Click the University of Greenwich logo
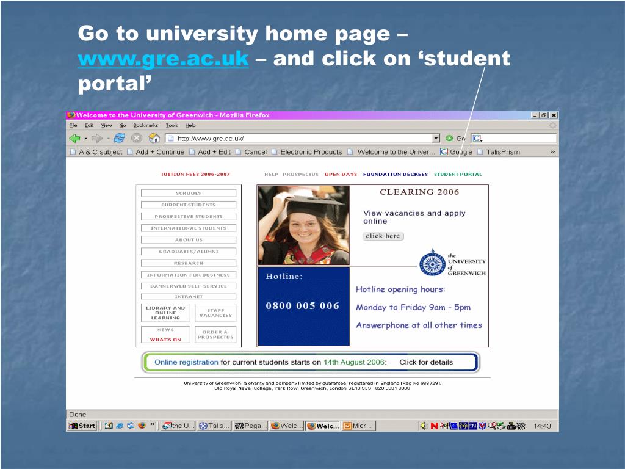The image size is (625, 469). coord(452,263)
